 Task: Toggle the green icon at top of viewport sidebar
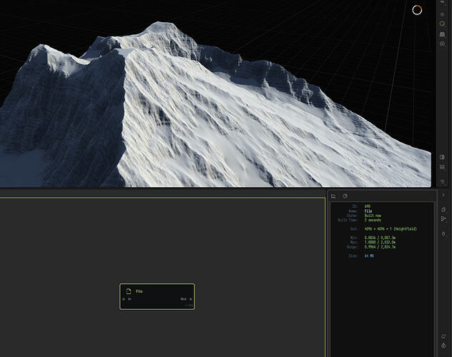pyautogui.click(x=442, y=1)
